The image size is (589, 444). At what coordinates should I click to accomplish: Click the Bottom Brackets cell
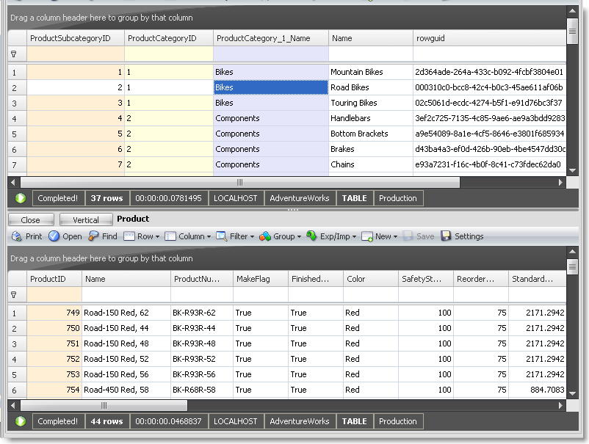(371, 134)
